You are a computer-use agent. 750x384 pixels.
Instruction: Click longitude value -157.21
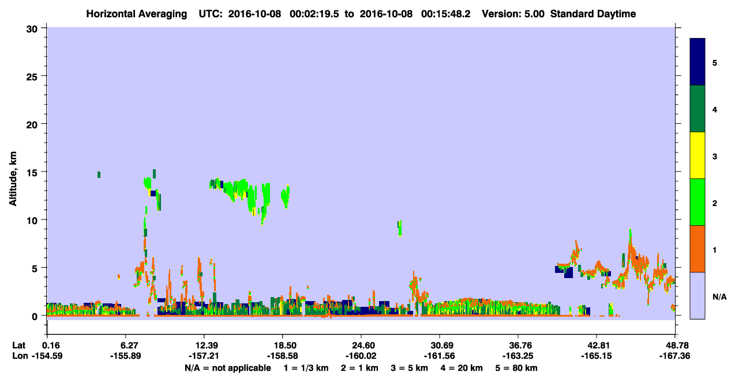pyautogui.click(x=204, y=356)
